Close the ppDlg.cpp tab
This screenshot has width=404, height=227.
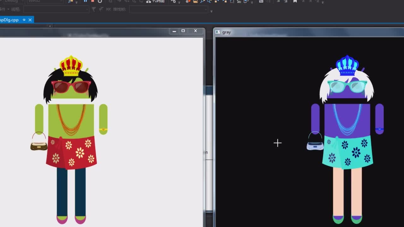tap(30, 20)
